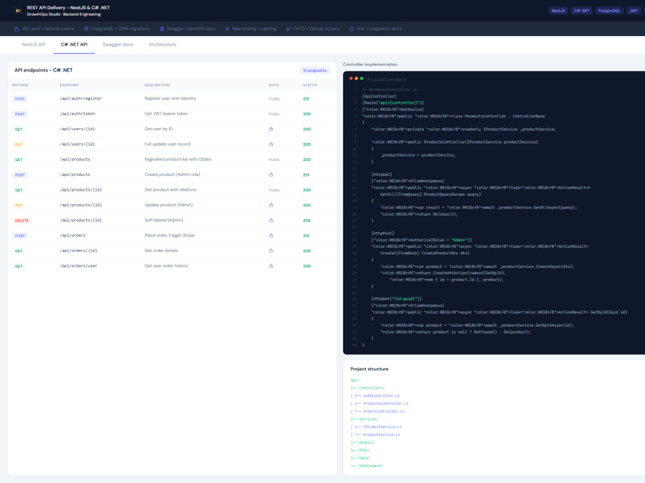Click the yellow dot in the code window
Image resolution: width=645 pixels, height=483 pixels.
356,79
